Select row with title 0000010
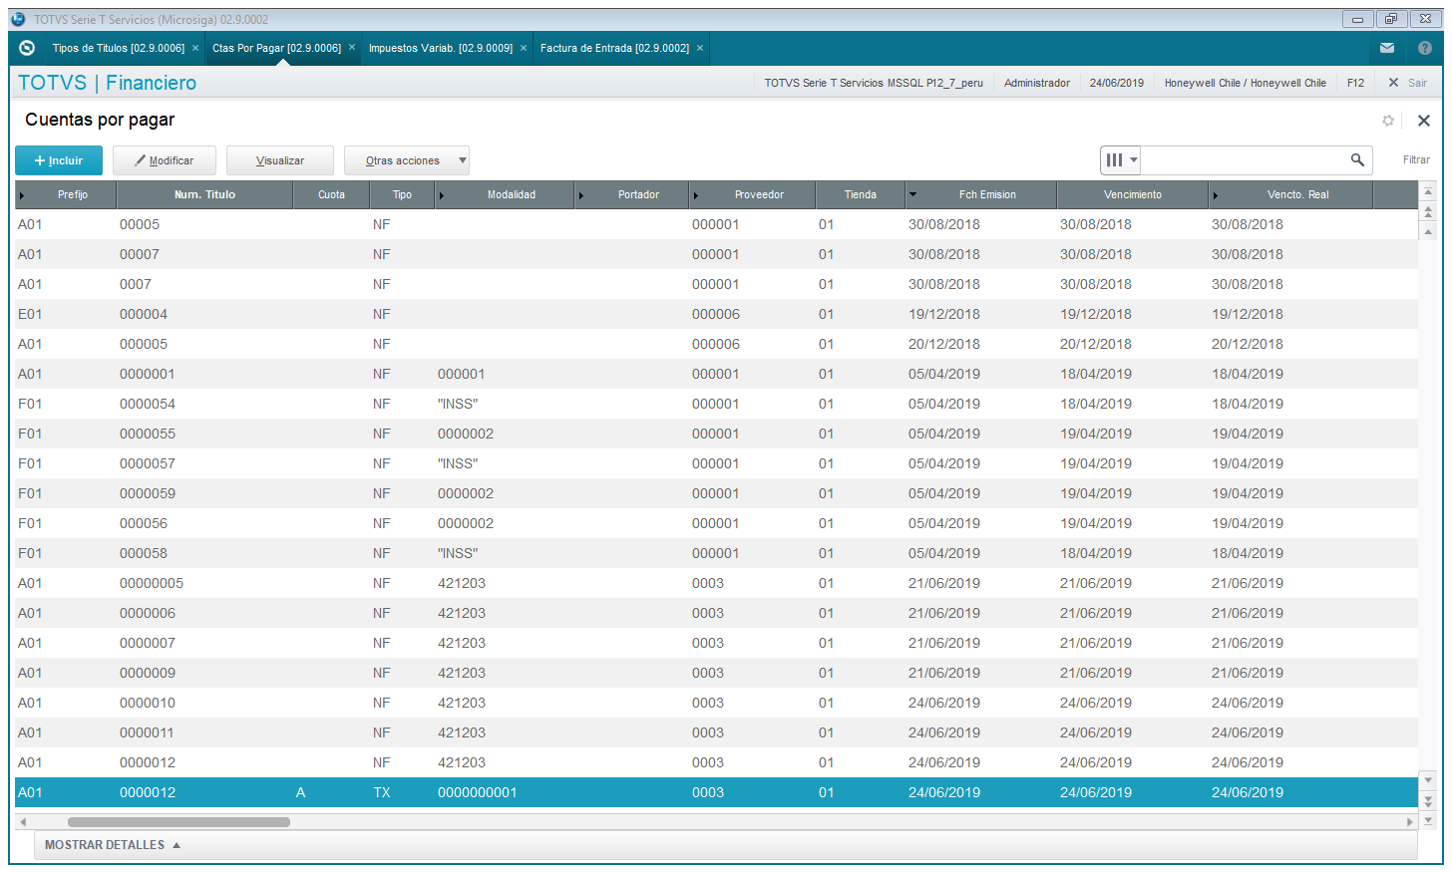Screen dimensions: 1452x873 [x=716, y=703]
